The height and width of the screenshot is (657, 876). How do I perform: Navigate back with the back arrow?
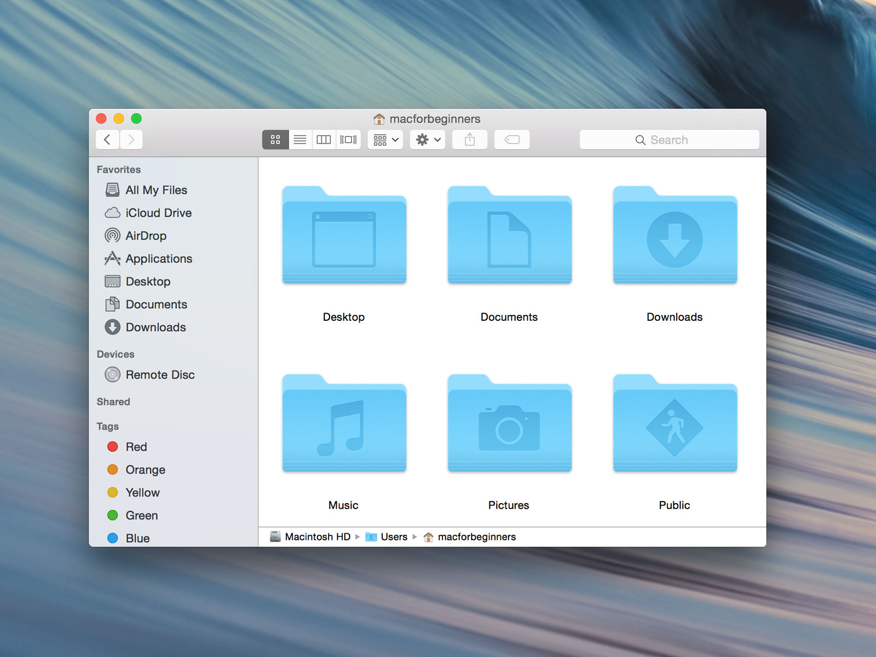(x=107, y=140)
